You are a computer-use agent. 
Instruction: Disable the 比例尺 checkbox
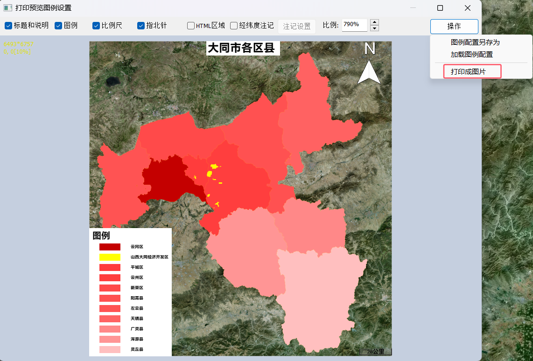(96, 26)
